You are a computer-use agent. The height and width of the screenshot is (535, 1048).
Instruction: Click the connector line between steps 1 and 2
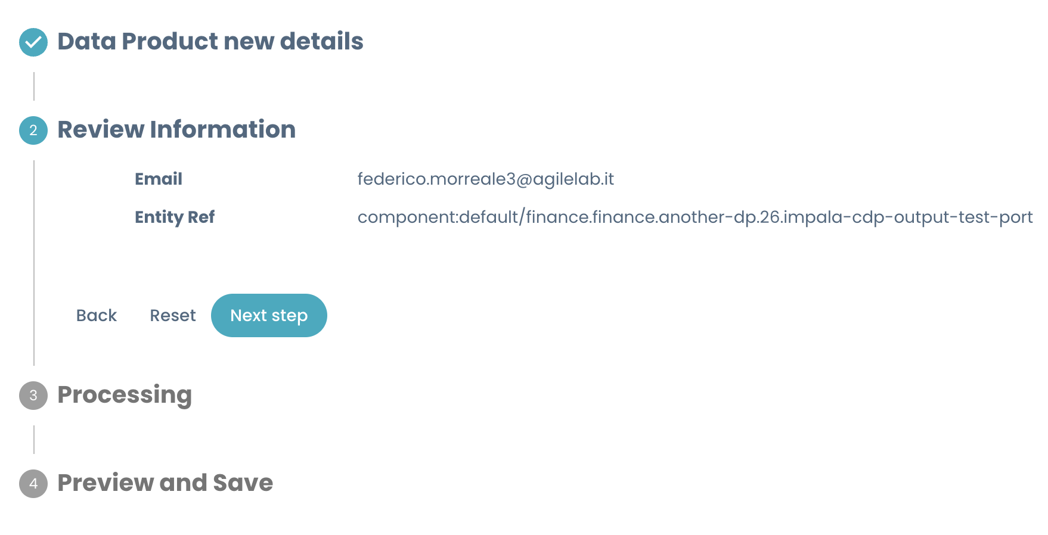tap(34, 86)
